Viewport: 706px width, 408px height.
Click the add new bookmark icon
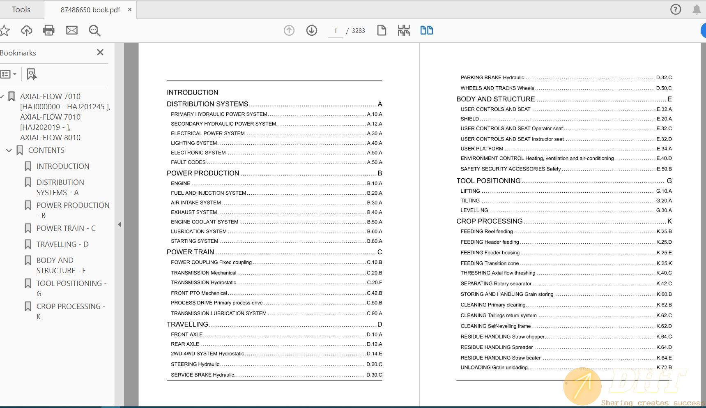pyautogui.click(x=32, y=74)
